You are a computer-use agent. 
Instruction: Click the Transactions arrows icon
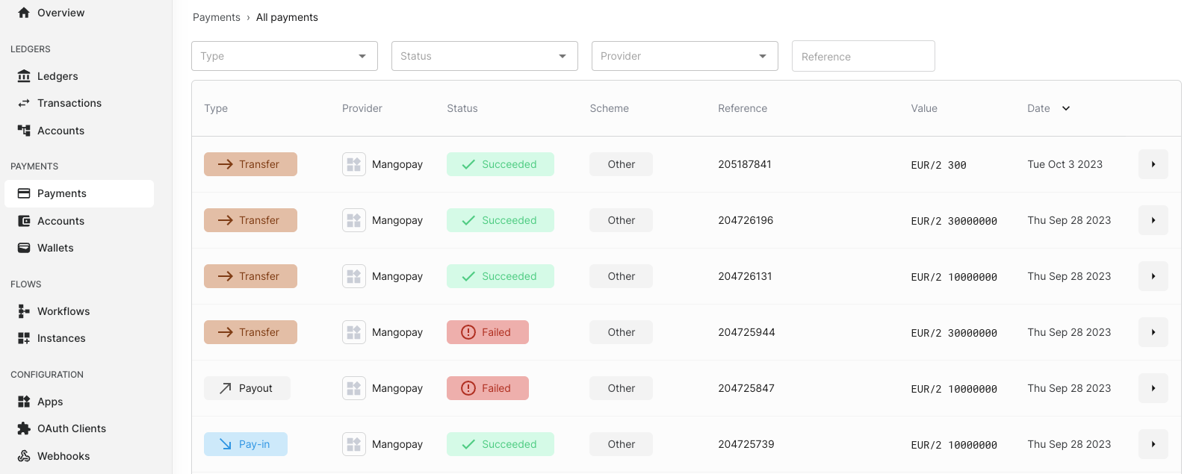coord(24,103)
